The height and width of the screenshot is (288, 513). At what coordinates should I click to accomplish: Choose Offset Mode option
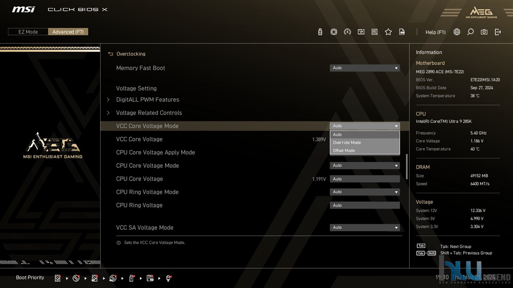365,150
